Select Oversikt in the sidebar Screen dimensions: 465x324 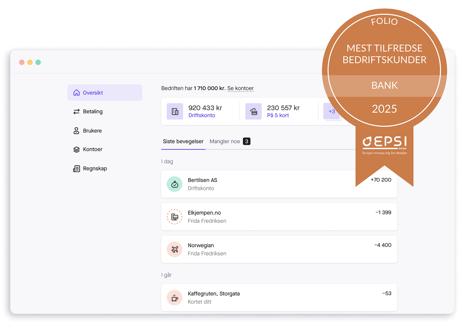105,93
